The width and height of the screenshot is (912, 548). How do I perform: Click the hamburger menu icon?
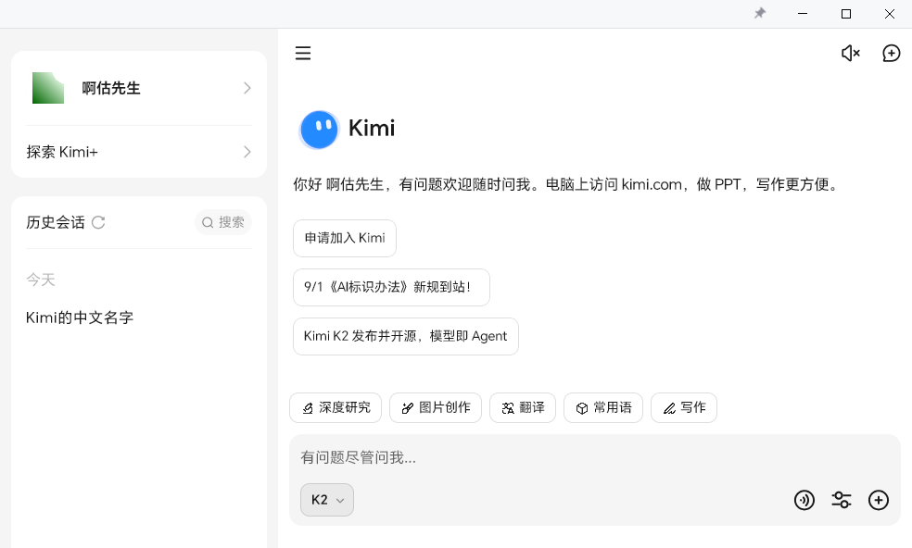coord(303,54)
